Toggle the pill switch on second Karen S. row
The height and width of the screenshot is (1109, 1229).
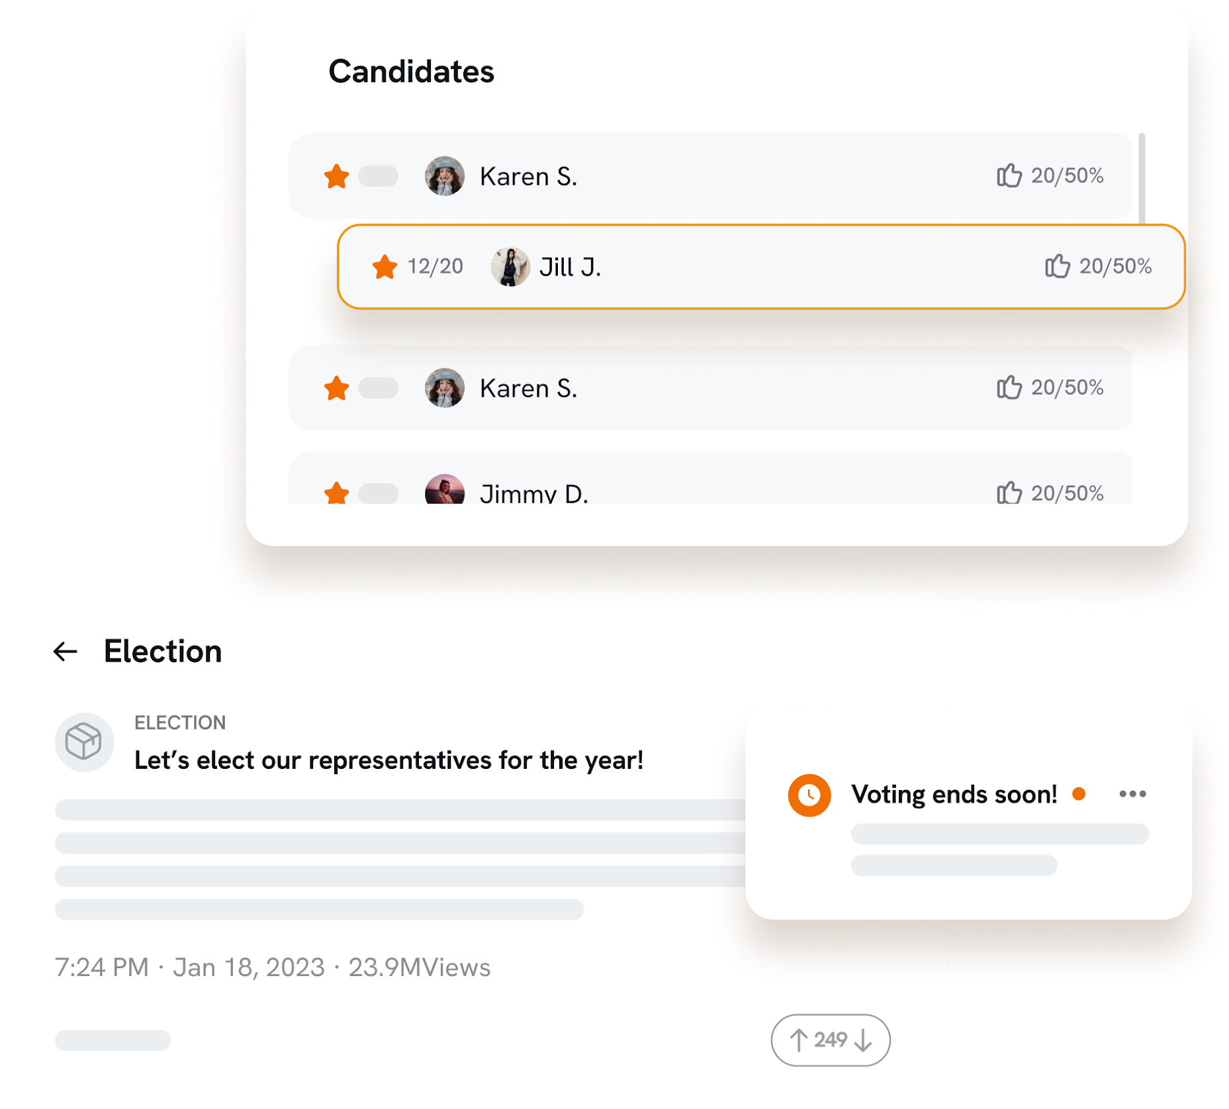378,388
